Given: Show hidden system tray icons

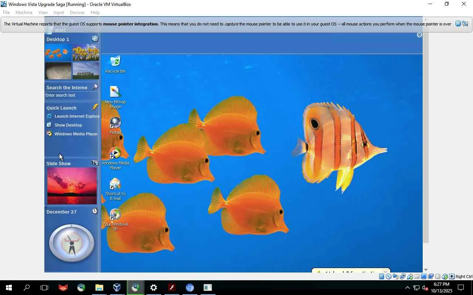Looking at the screenshot, I should click(408, 288).
